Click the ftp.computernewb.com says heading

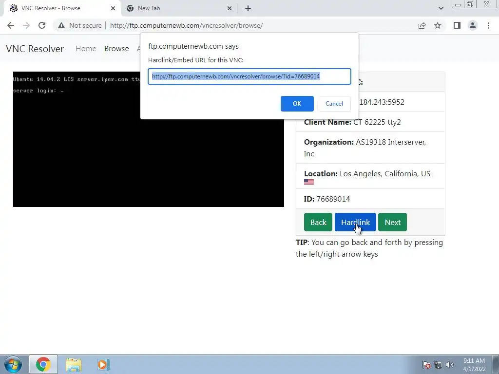tap(193, 46)
